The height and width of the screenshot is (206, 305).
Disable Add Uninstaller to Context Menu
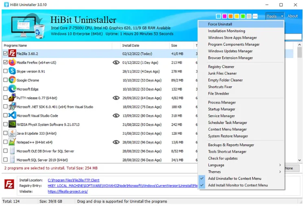pos(241,178)
